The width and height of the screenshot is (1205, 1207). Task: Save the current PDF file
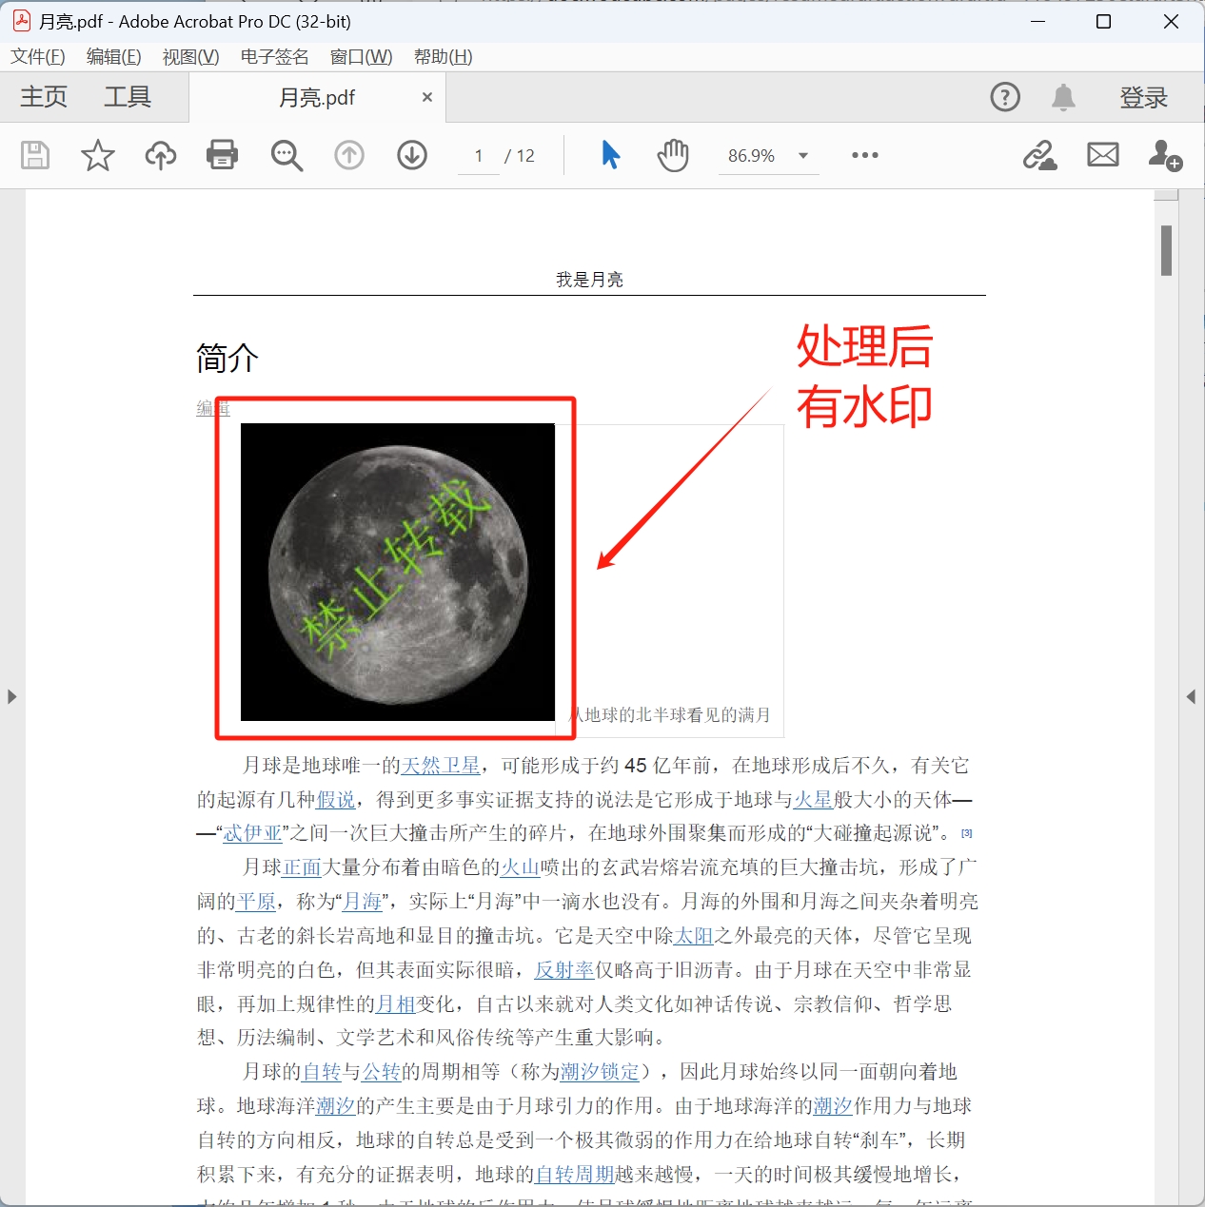(34, 155)
